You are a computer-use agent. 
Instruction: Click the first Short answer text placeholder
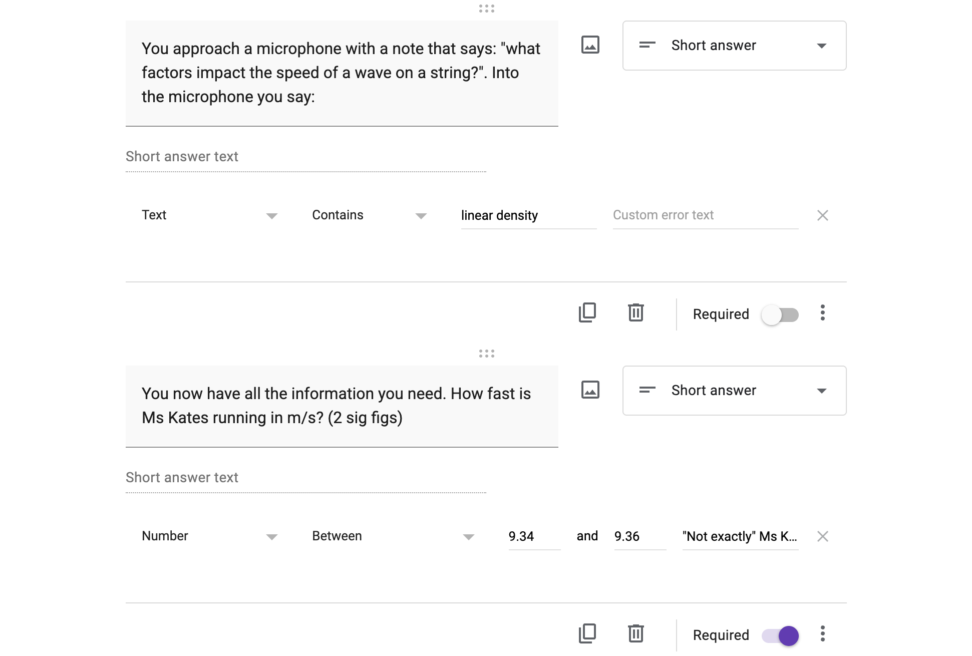pos(306,157)
